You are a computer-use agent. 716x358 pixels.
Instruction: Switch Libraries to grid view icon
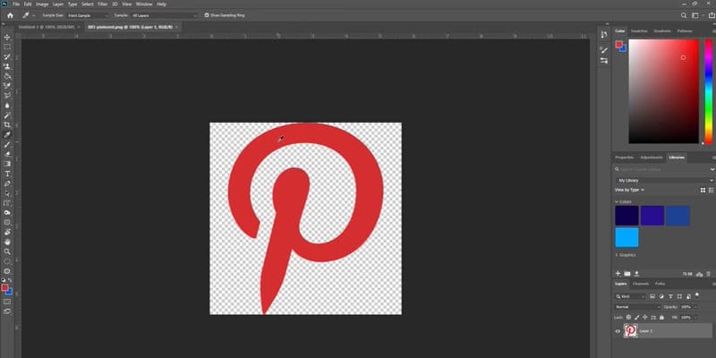click(703, 190)
